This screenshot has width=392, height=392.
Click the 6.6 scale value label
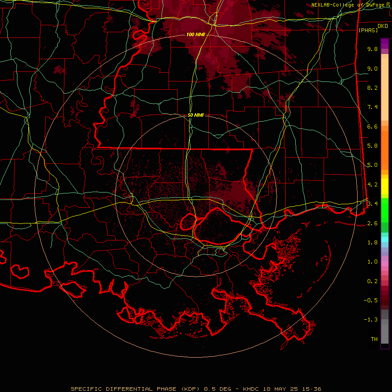pos(372,126)
